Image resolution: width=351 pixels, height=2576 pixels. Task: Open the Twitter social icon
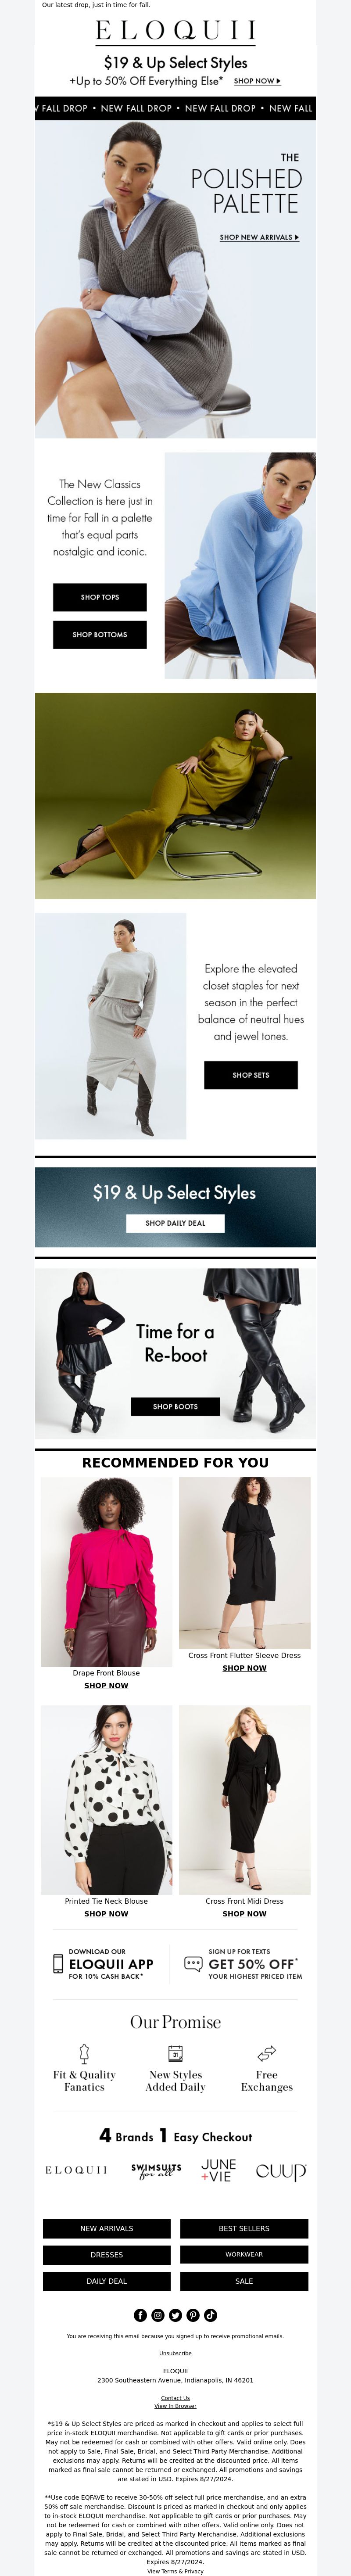click(175, 2314)
